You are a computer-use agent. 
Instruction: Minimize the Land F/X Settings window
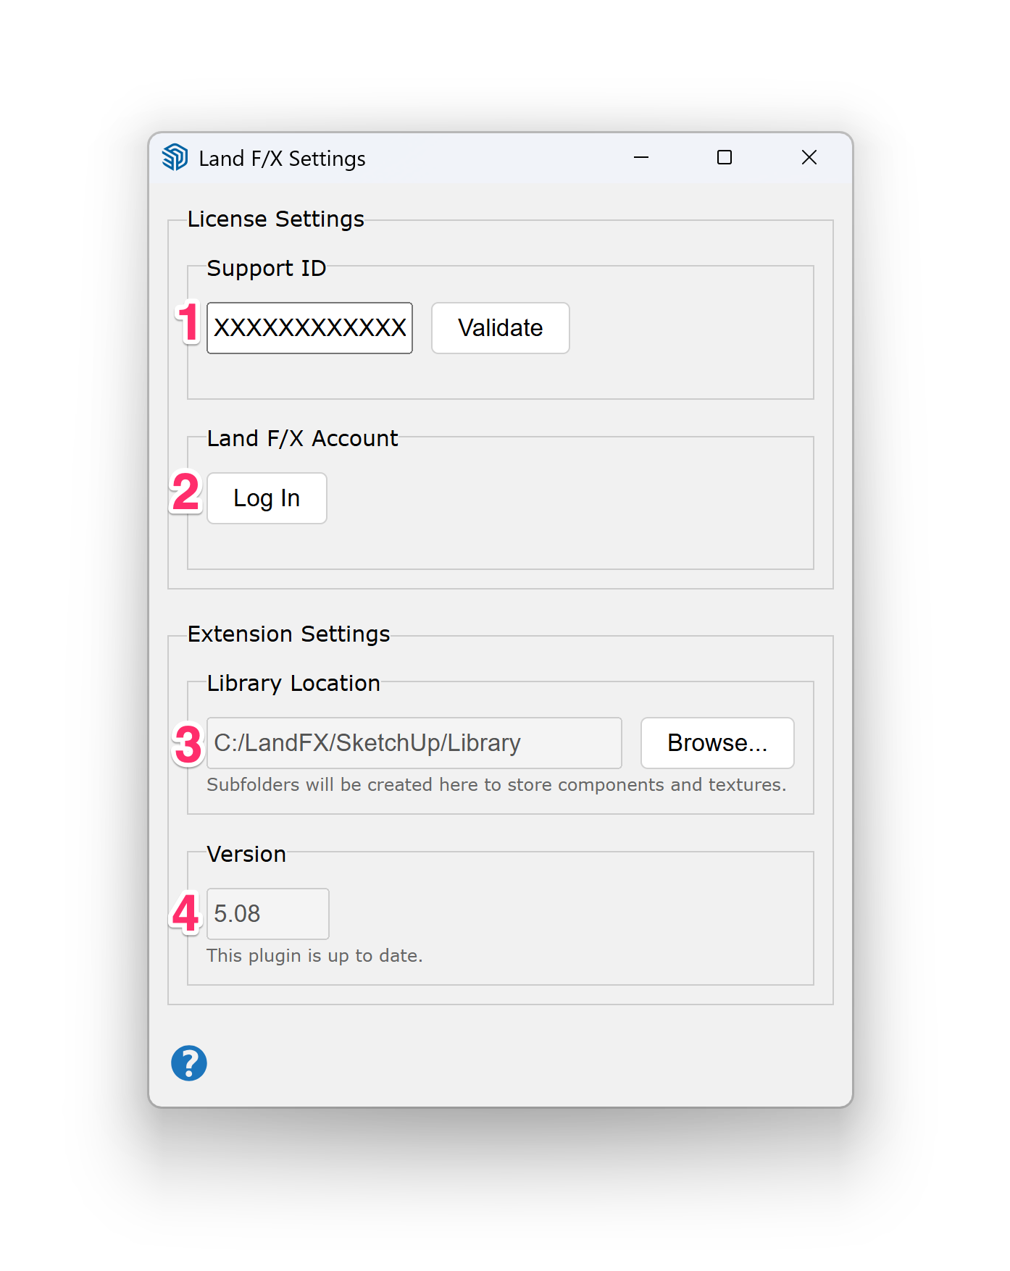pyautogui.click(x=641, y=157)
